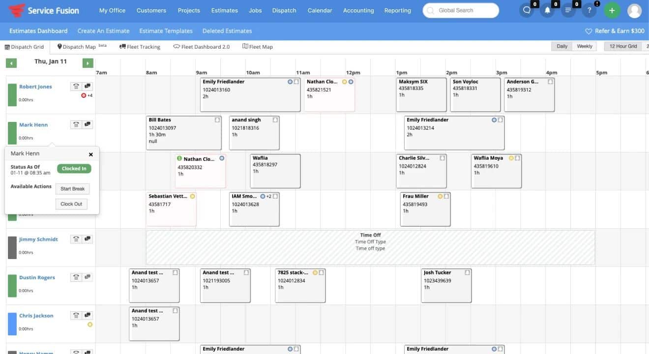The image size is (649, 354).
Task: Open the 12 Hour Grid selector
Action: click(x=623, y=46)
